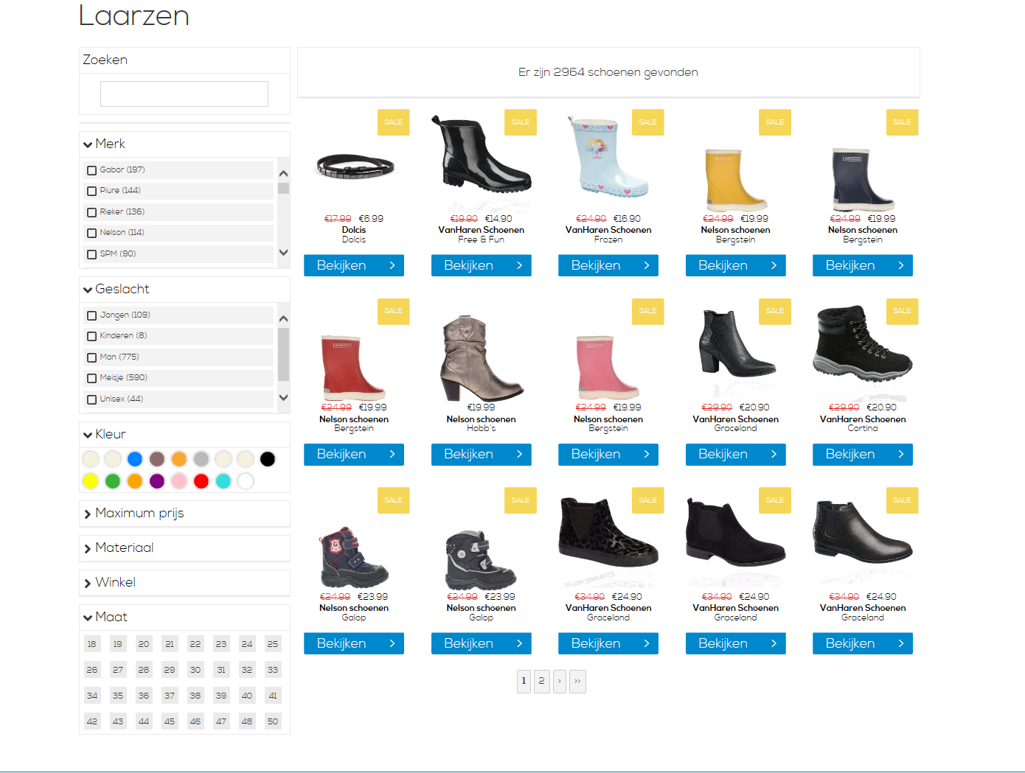This screenshot has width=1025, height=773.
Task: Select the black color swatch
Action: 268,459
